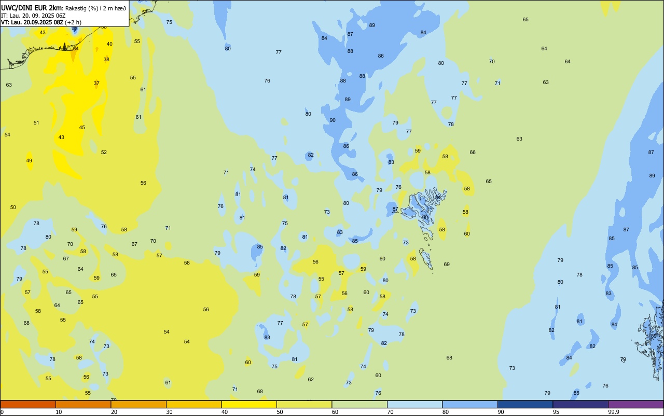Click the humidity value '37' in yellow area
Viewport: 664px width, 416px height.
pyautogui.click(x=96, y=84)
